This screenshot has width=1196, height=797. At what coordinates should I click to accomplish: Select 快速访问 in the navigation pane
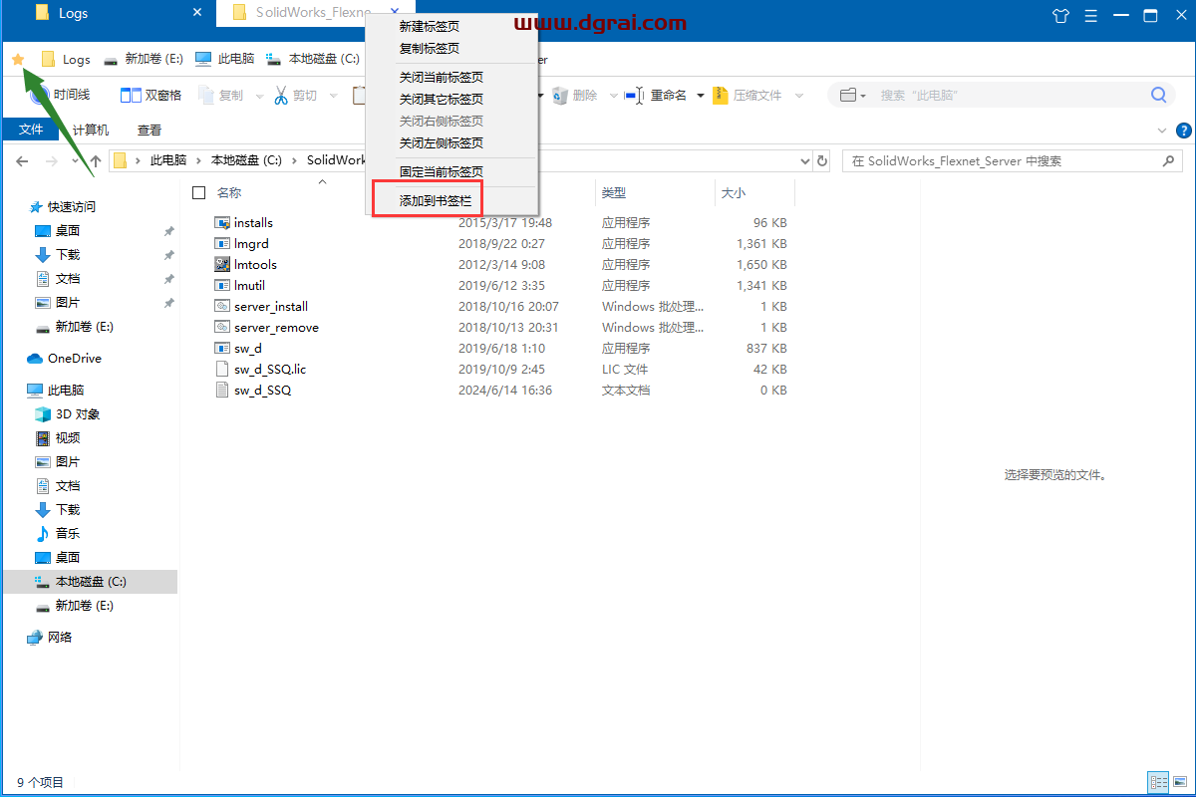(x=64, y=207)
